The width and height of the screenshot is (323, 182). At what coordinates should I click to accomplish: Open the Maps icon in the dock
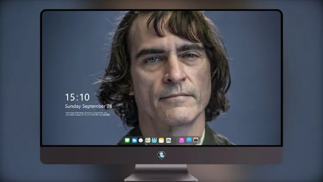pos(148,140)
